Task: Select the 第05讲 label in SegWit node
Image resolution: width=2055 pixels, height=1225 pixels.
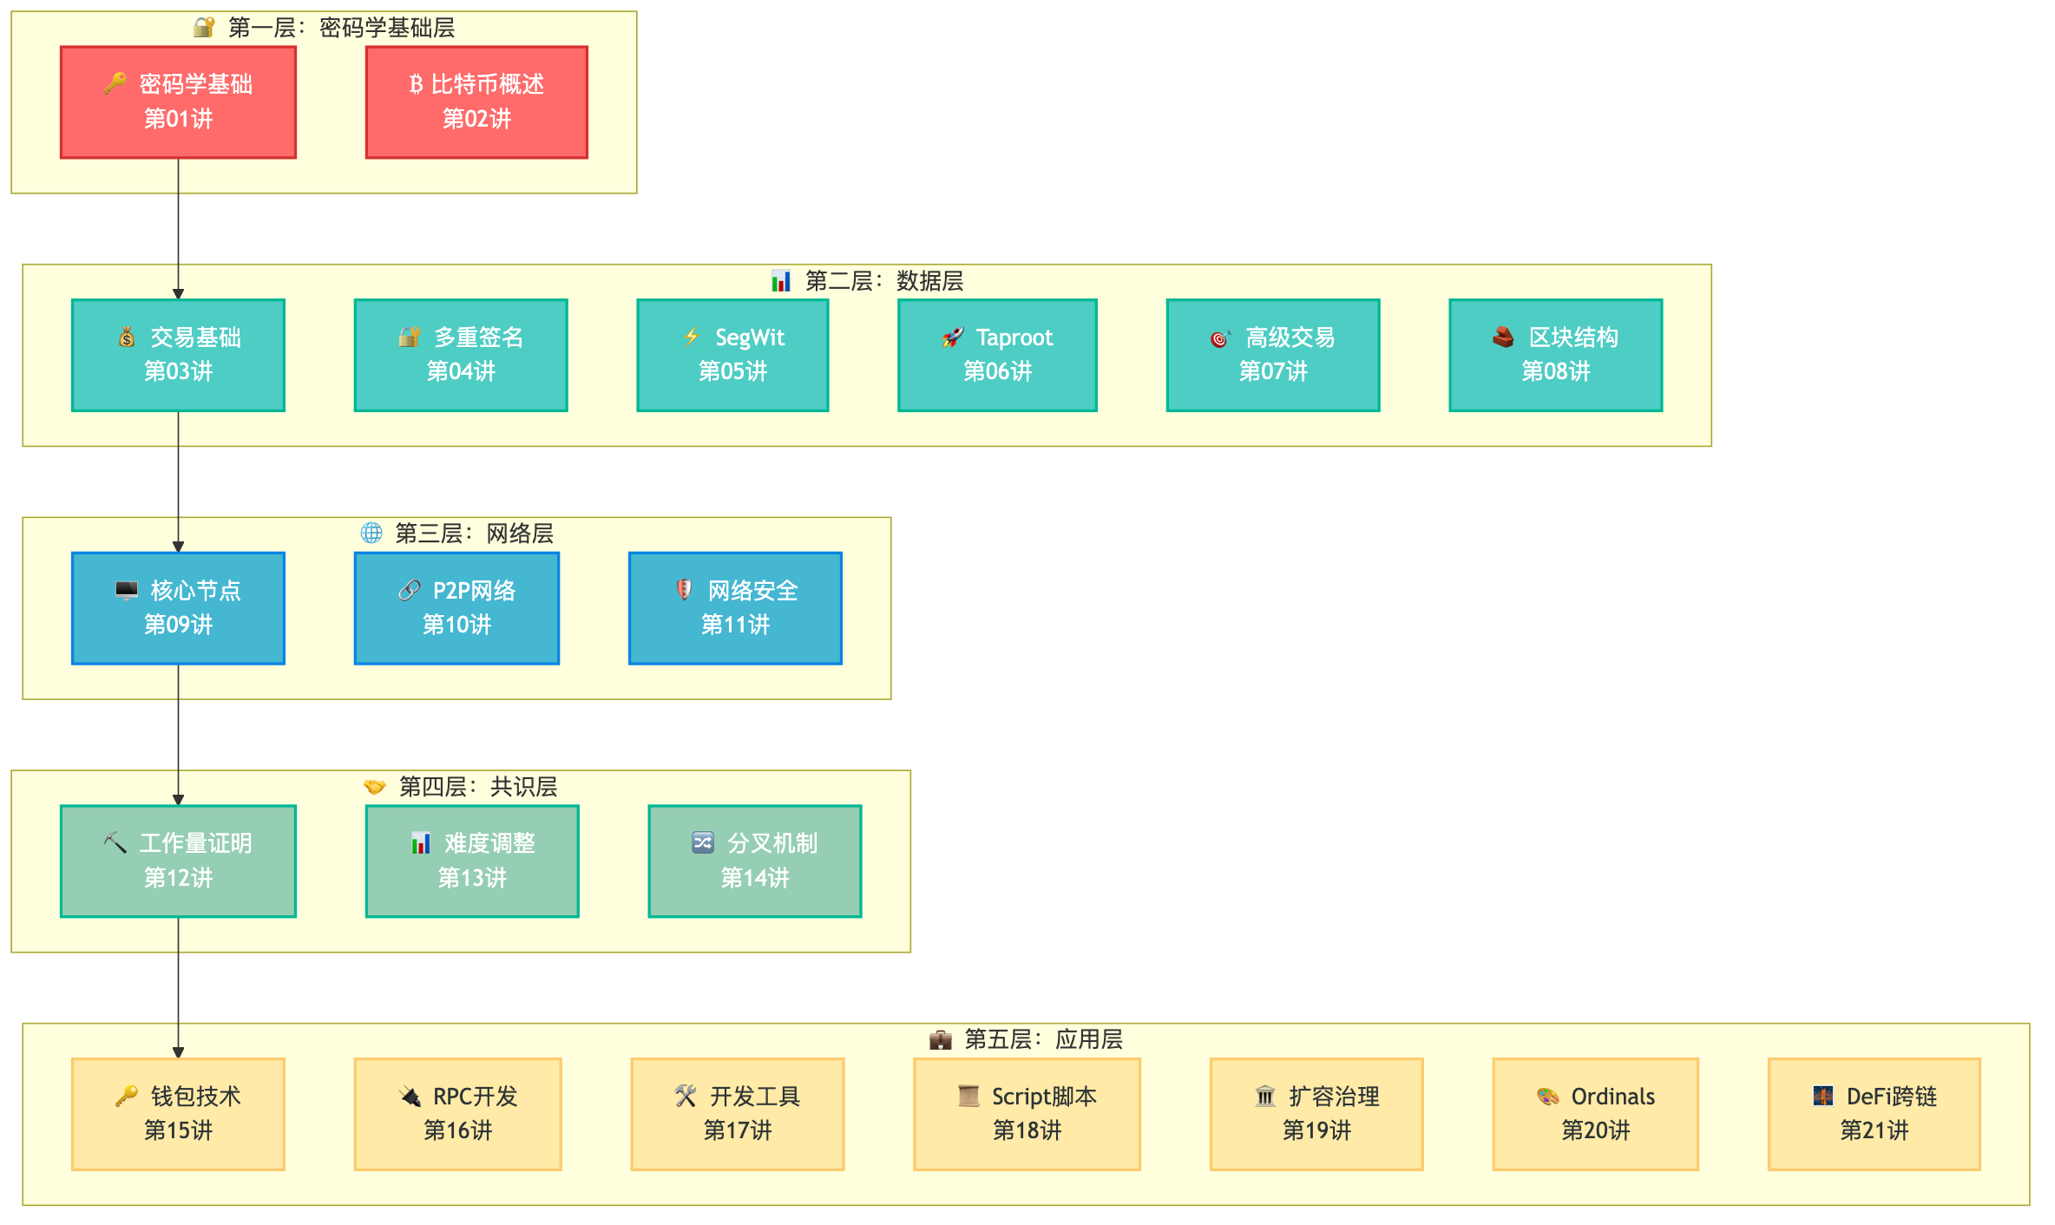Action: (732, 370)
